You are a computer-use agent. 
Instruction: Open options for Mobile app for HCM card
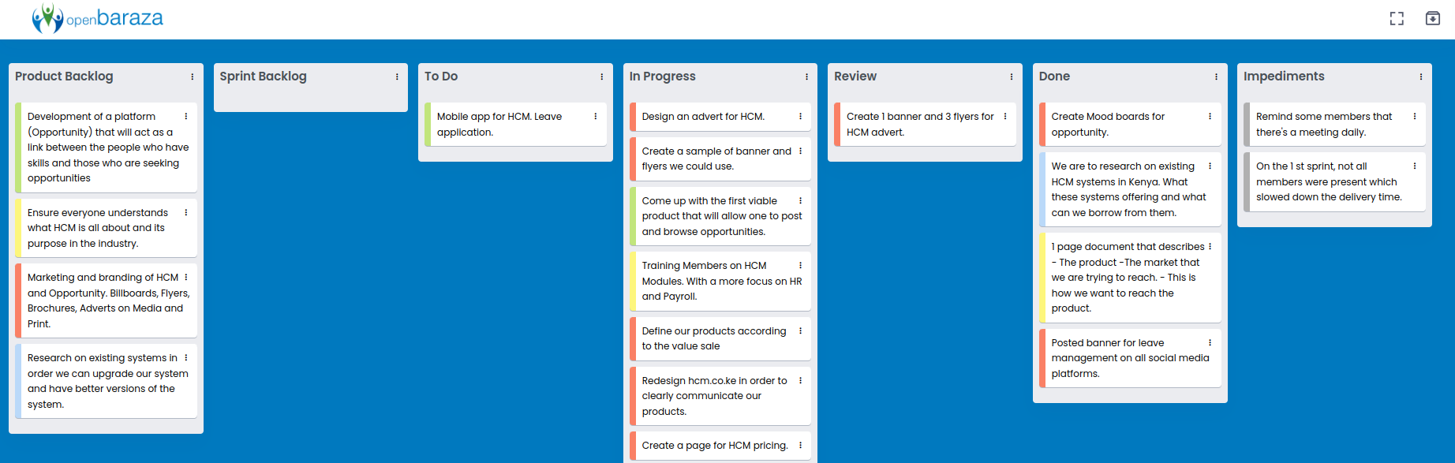click(x=595, y=116)
